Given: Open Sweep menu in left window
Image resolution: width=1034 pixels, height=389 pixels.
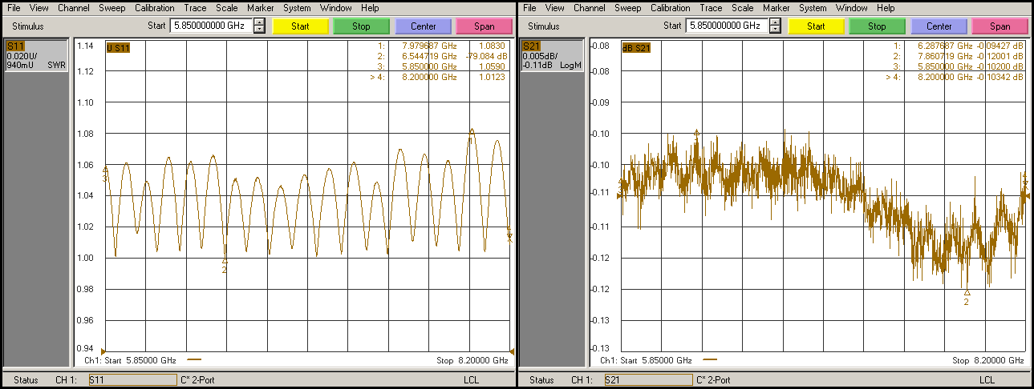Looking at the screenshot, I should (112, 8).
